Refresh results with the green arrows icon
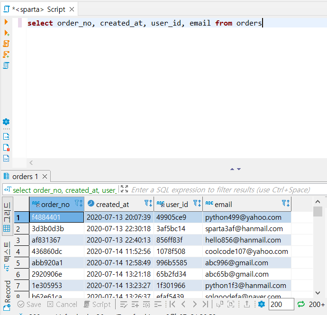The height and width of the screenshot is (315, 327). [x=301, y=305]
